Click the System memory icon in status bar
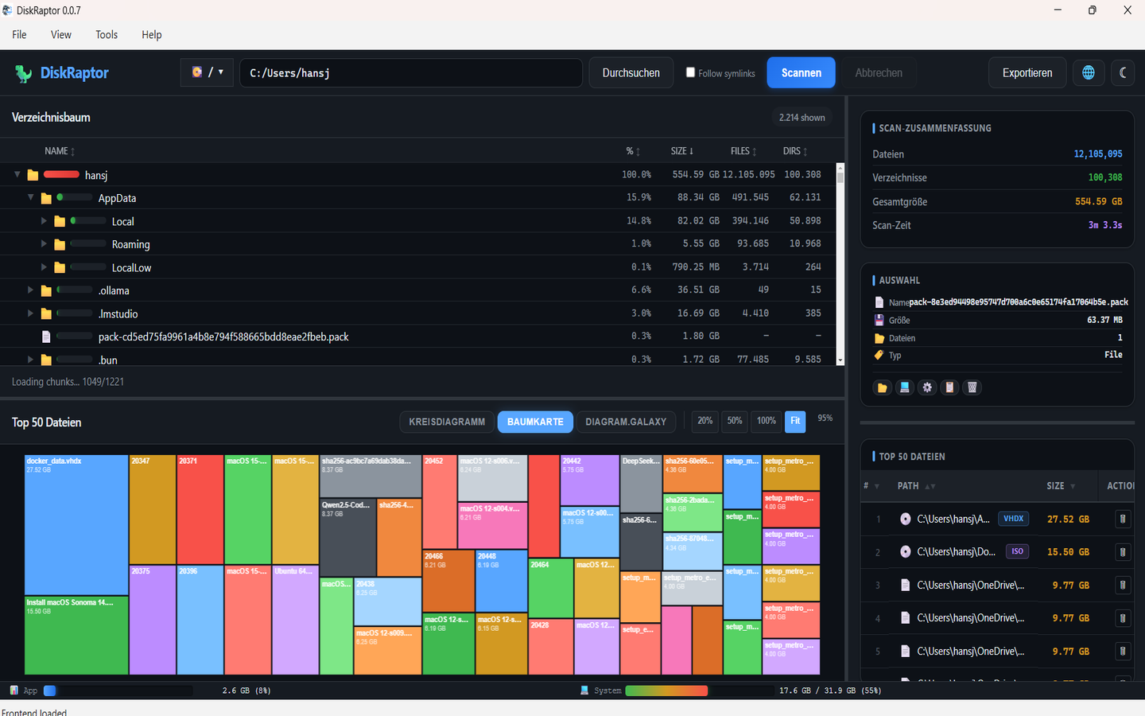Screen dimensions: 1145x716 coord(584,691)
